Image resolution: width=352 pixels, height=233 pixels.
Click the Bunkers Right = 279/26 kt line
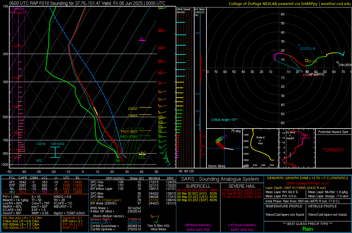coord(116,219)
